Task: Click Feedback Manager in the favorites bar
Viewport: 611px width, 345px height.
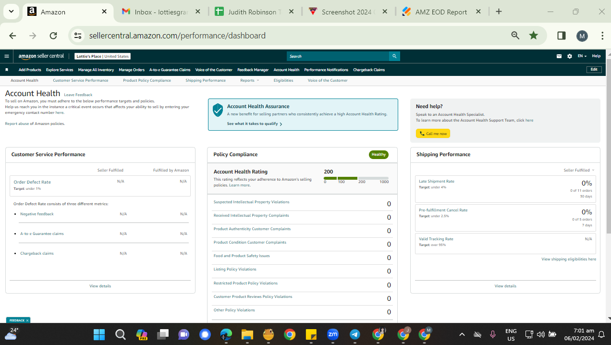Action: (253, 70)
